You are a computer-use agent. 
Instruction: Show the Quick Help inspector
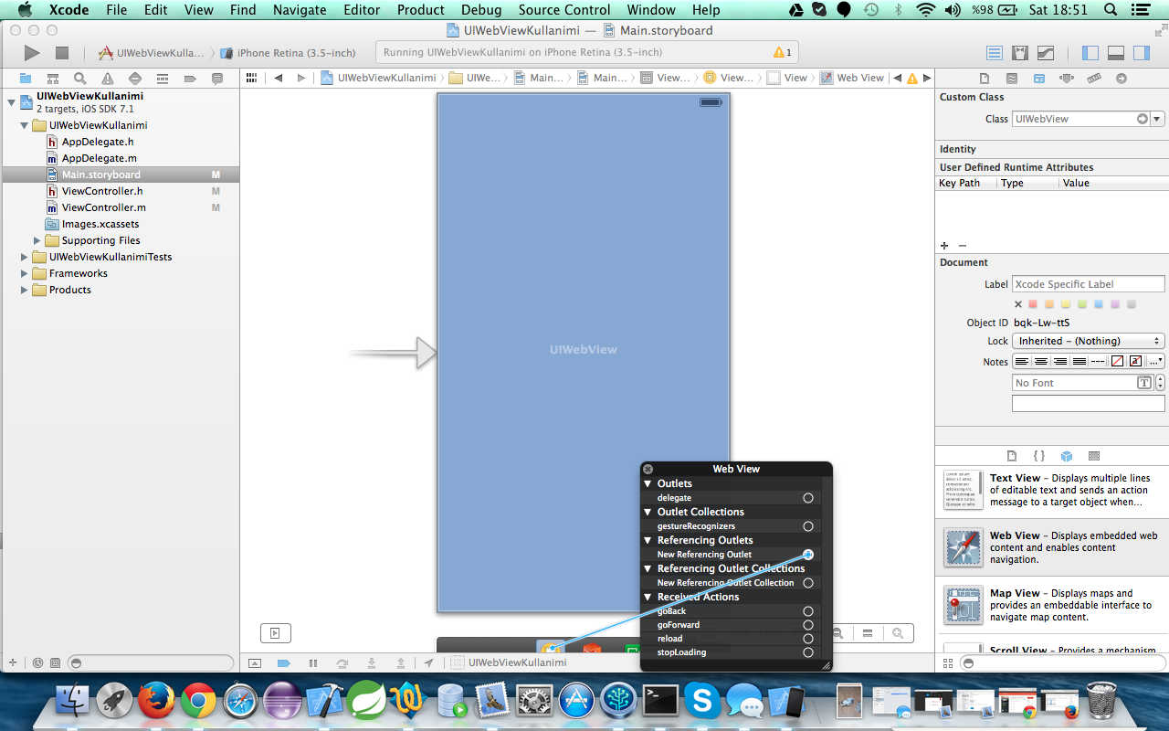[x=1012, y=79]
